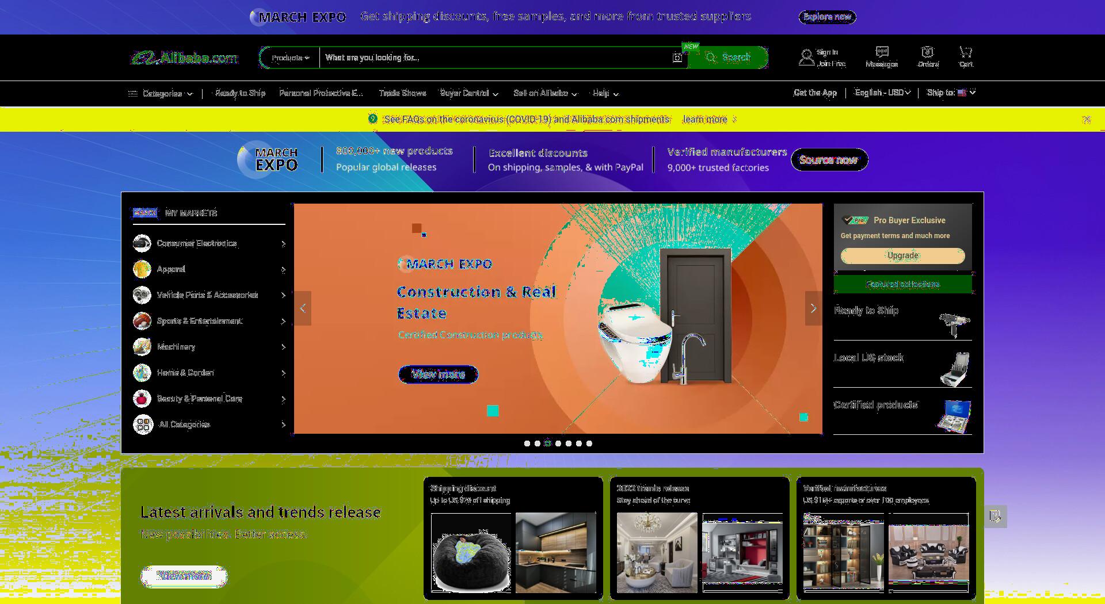The image size is (1105, 604).
Task: Click View more under Latest arrivals
Action: (x=184, y=576)
